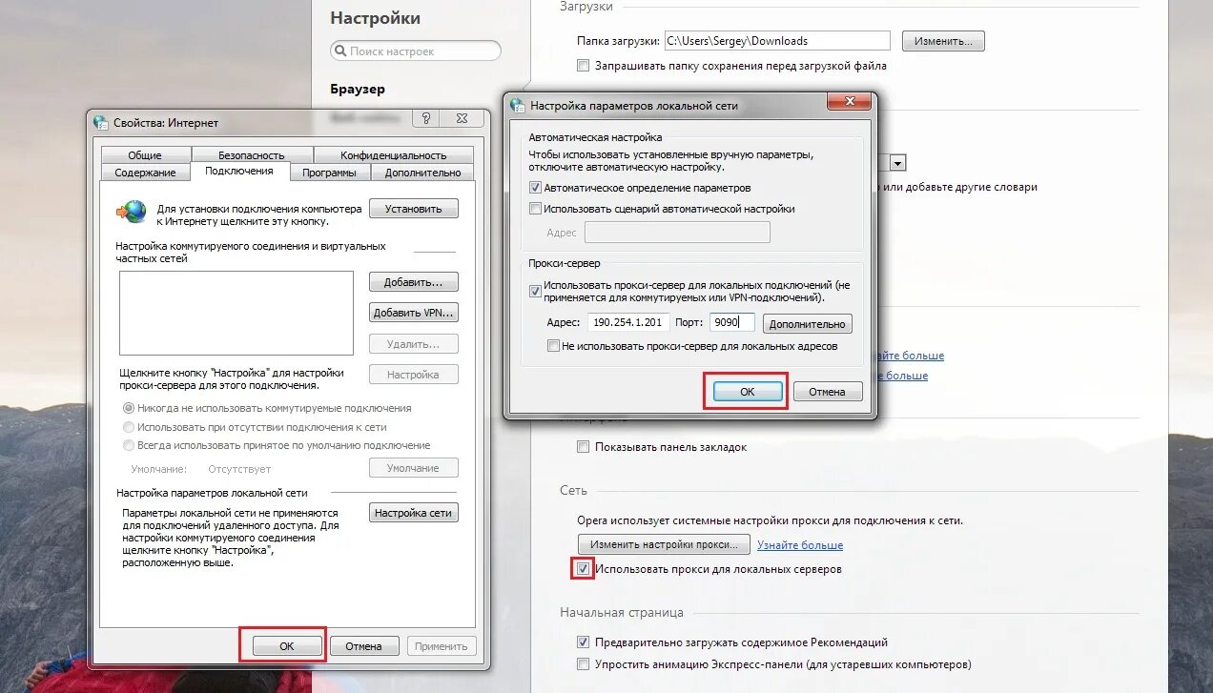The width and height of the screenshot is (1213, 693).
Task: Close the Настройка параметров локальной сети dialog
Action: point(848,102)
